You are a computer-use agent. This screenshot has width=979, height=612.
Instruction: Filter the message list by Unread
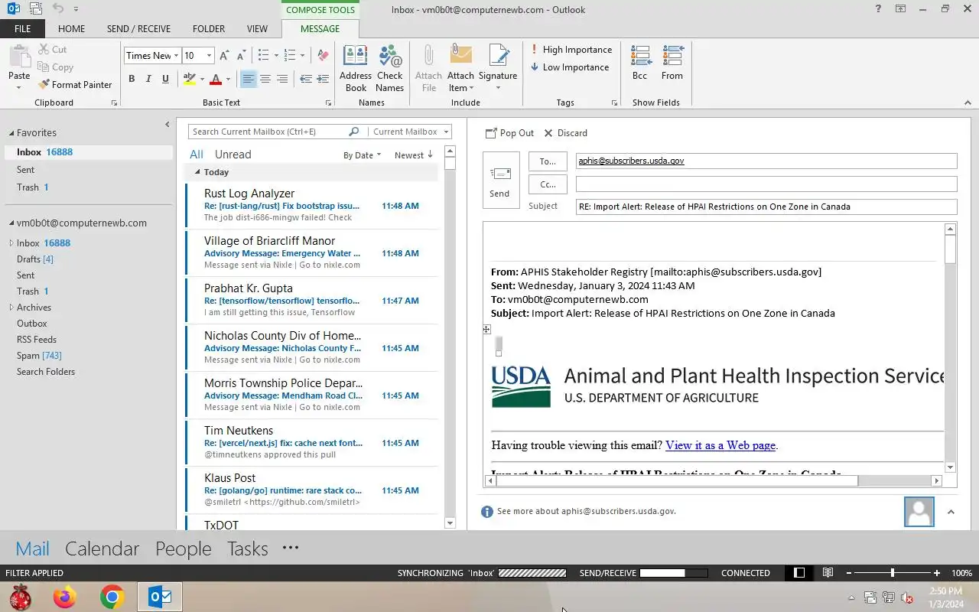[233, 155]
